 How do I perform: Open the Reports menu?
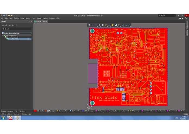coord(45,18)
